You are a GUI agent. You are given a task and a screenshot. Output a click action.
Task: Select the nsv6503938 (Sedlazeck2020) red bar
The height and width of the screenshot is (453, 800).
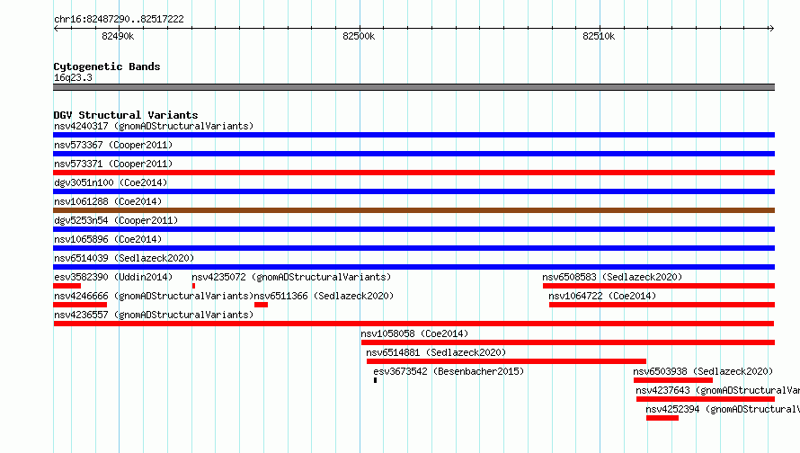(673, 380)
